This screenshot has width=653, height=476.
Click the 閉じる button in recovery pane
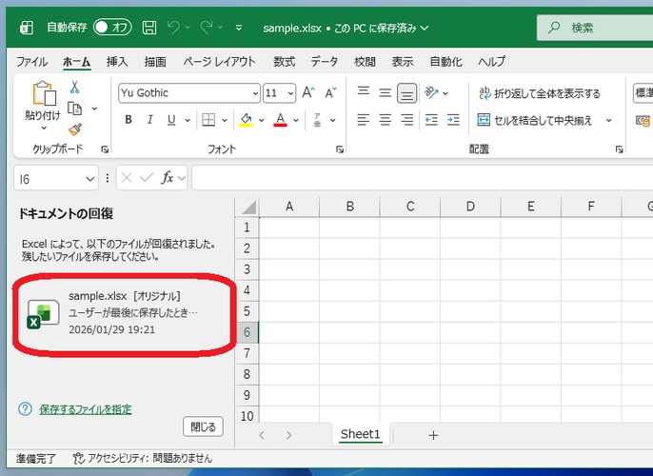[x=203, y=426]
